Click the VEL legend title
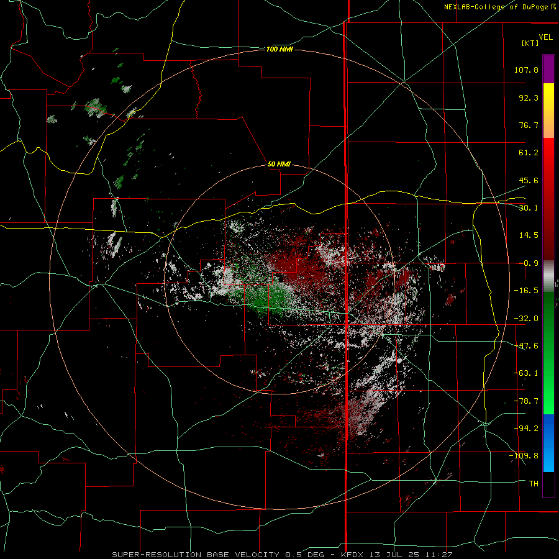 (x=546, y=37)
